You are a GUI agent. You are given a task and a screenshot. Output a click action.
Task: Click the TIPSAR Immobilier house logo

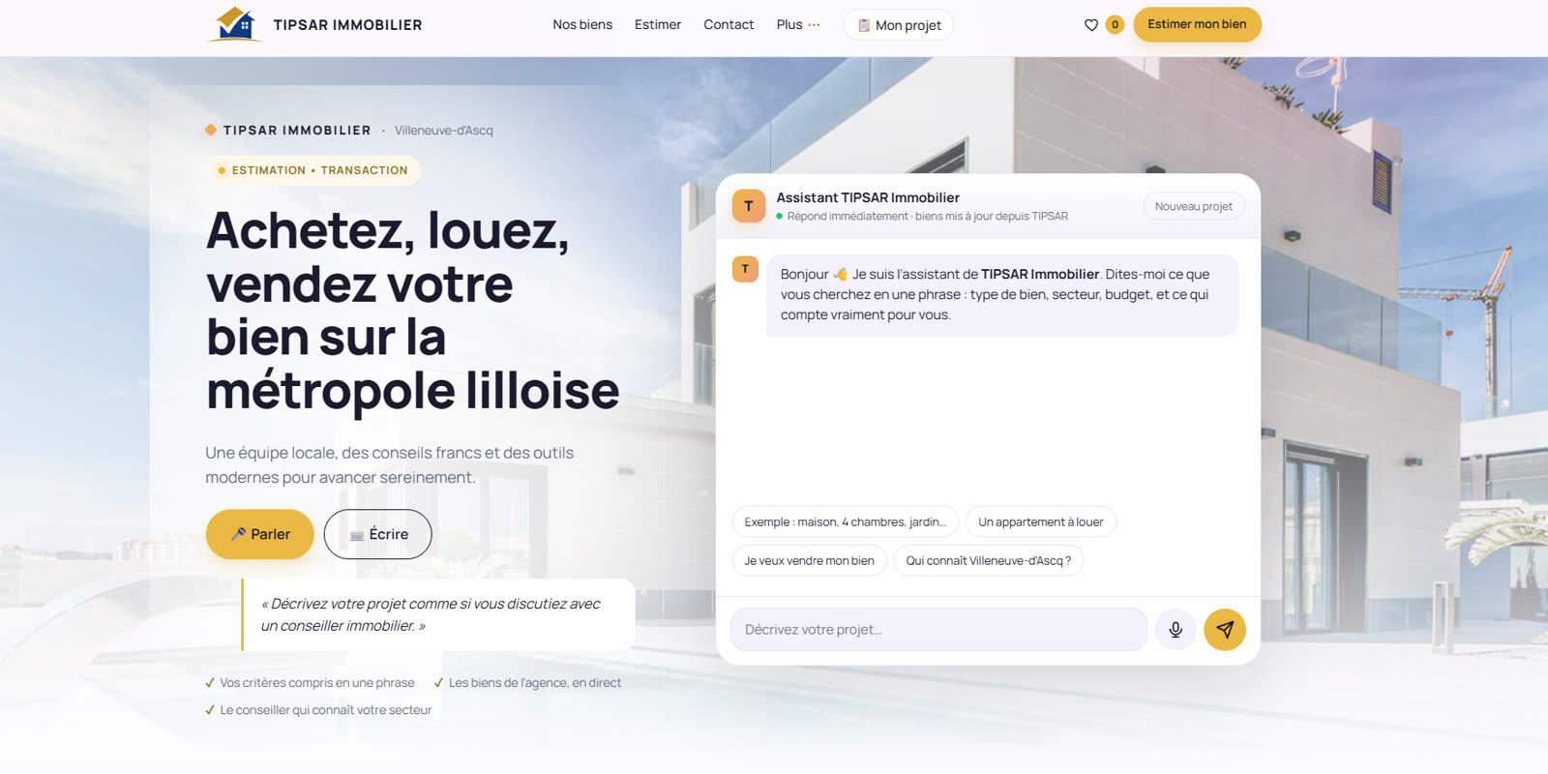tap(235, 24)
